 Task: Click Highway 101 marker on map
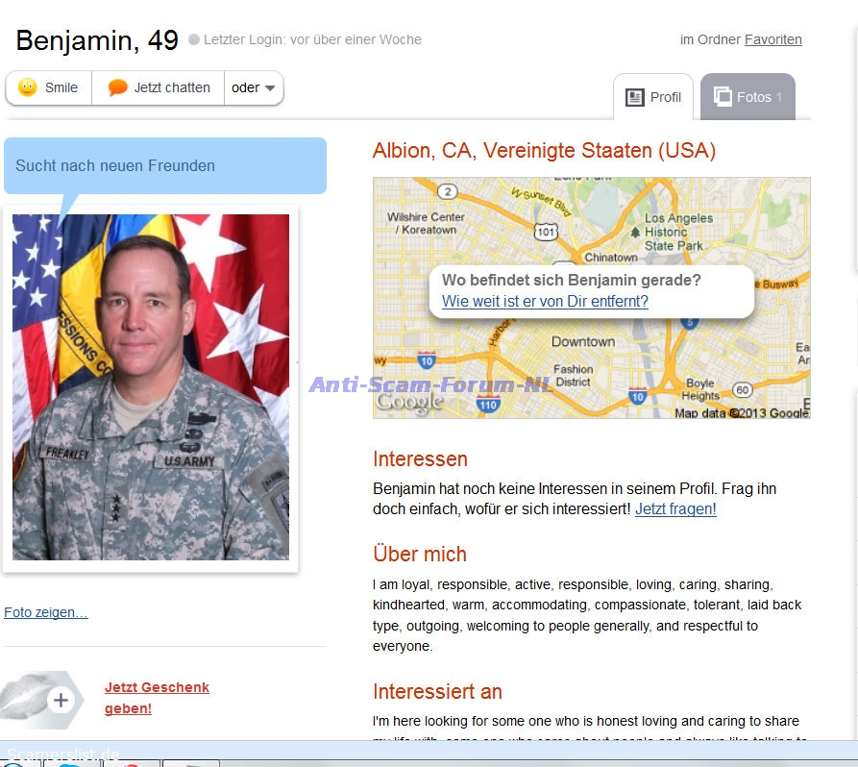546,232
